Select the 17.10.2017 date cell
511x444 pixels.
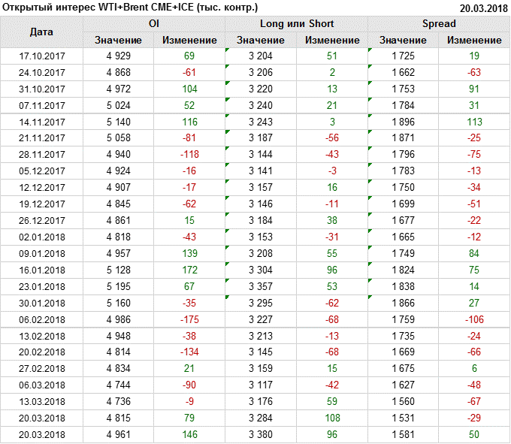pyautogui.click(x=41, y=56)
